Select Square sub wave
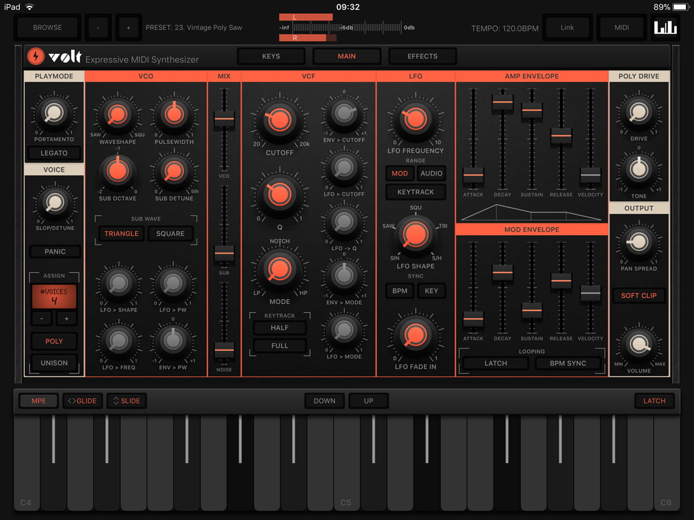694x520 pixels. click(x=170, y=233)
